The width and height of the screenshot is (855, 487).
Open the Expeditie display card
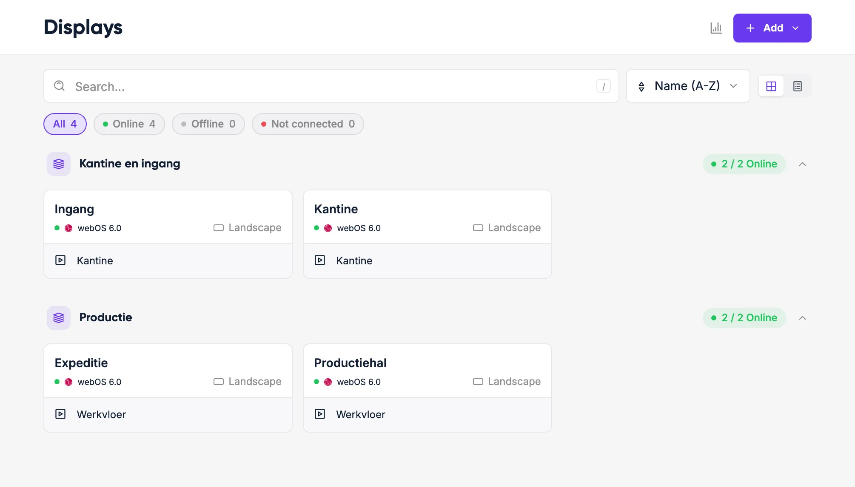[x=168, y=388]
